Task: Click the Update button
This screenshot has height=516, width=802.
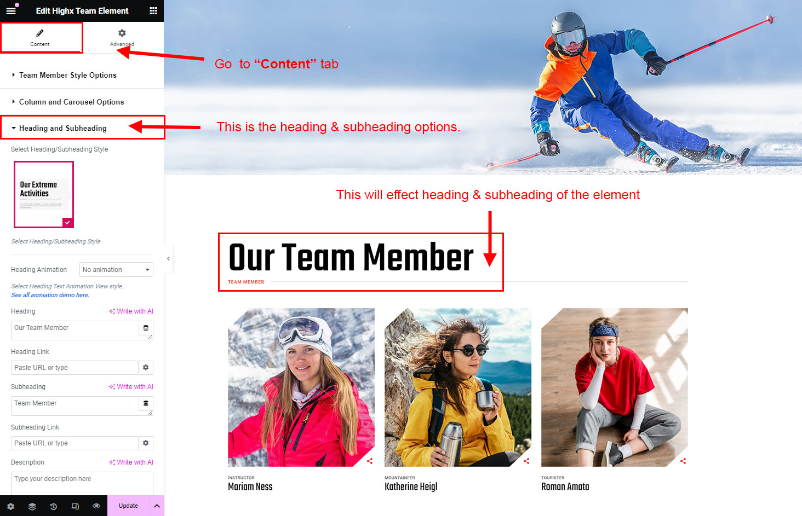Action: (128, 506)
